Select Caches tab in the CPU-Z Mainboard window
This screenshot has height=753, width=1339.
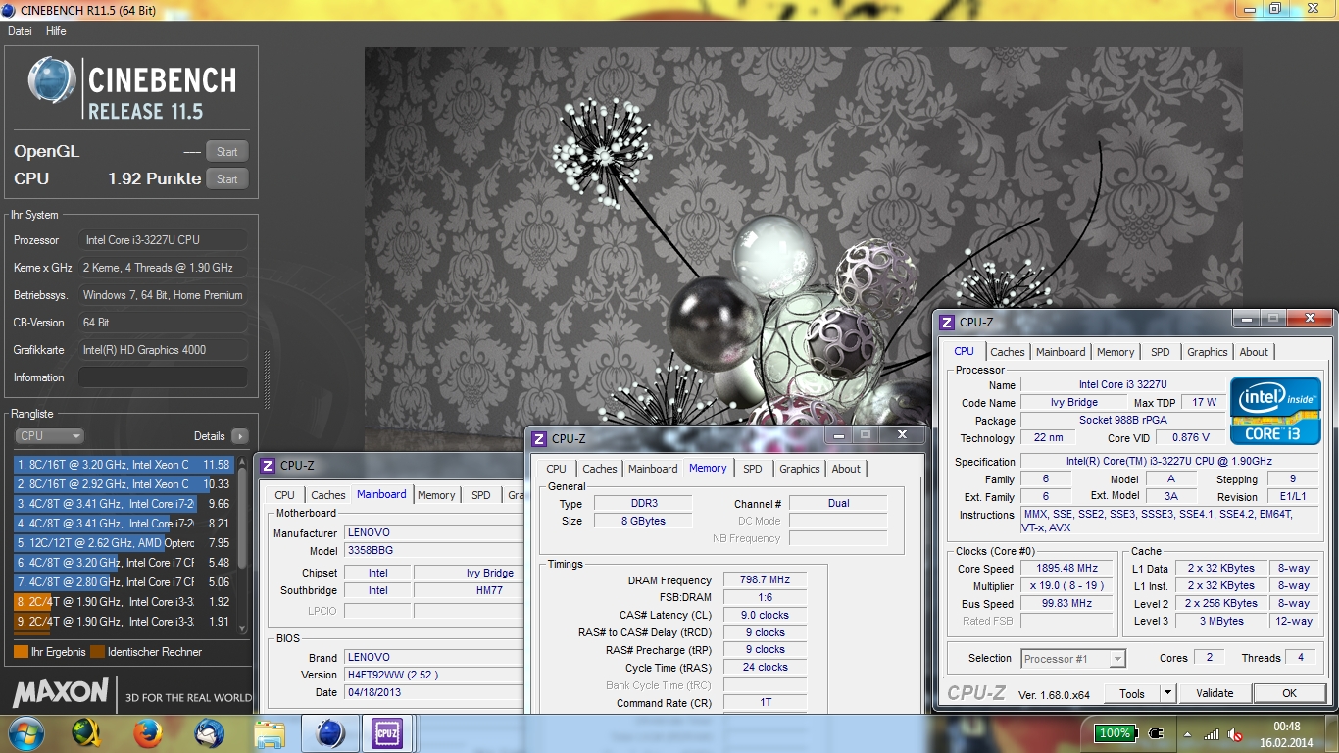[x=327, y=495]
